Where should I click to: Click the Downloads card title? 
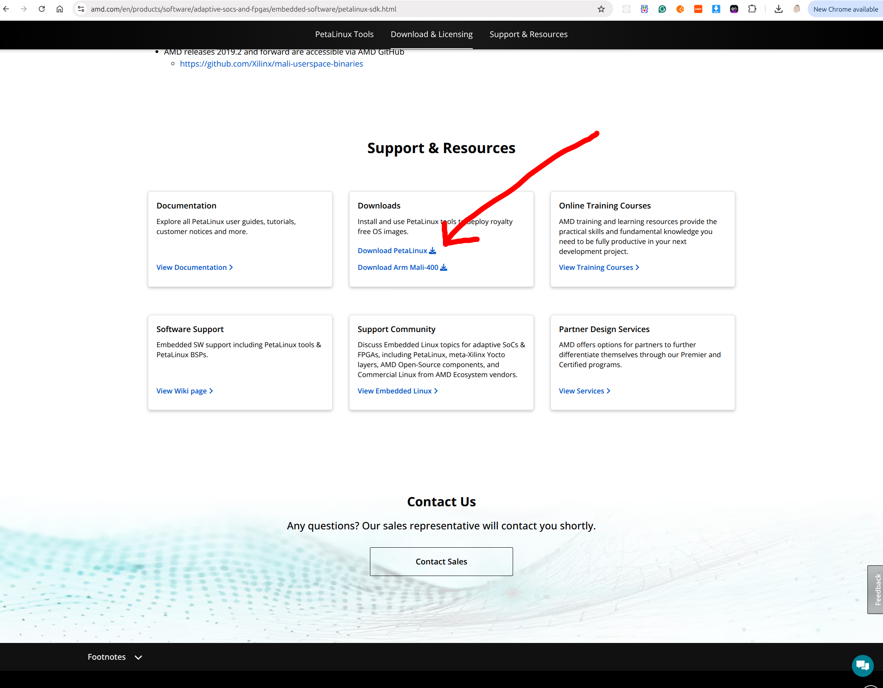click(379, 206)
